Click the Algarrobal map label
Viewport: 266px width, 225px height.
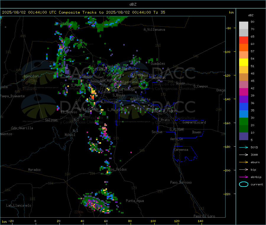click(x=130, y=82)
